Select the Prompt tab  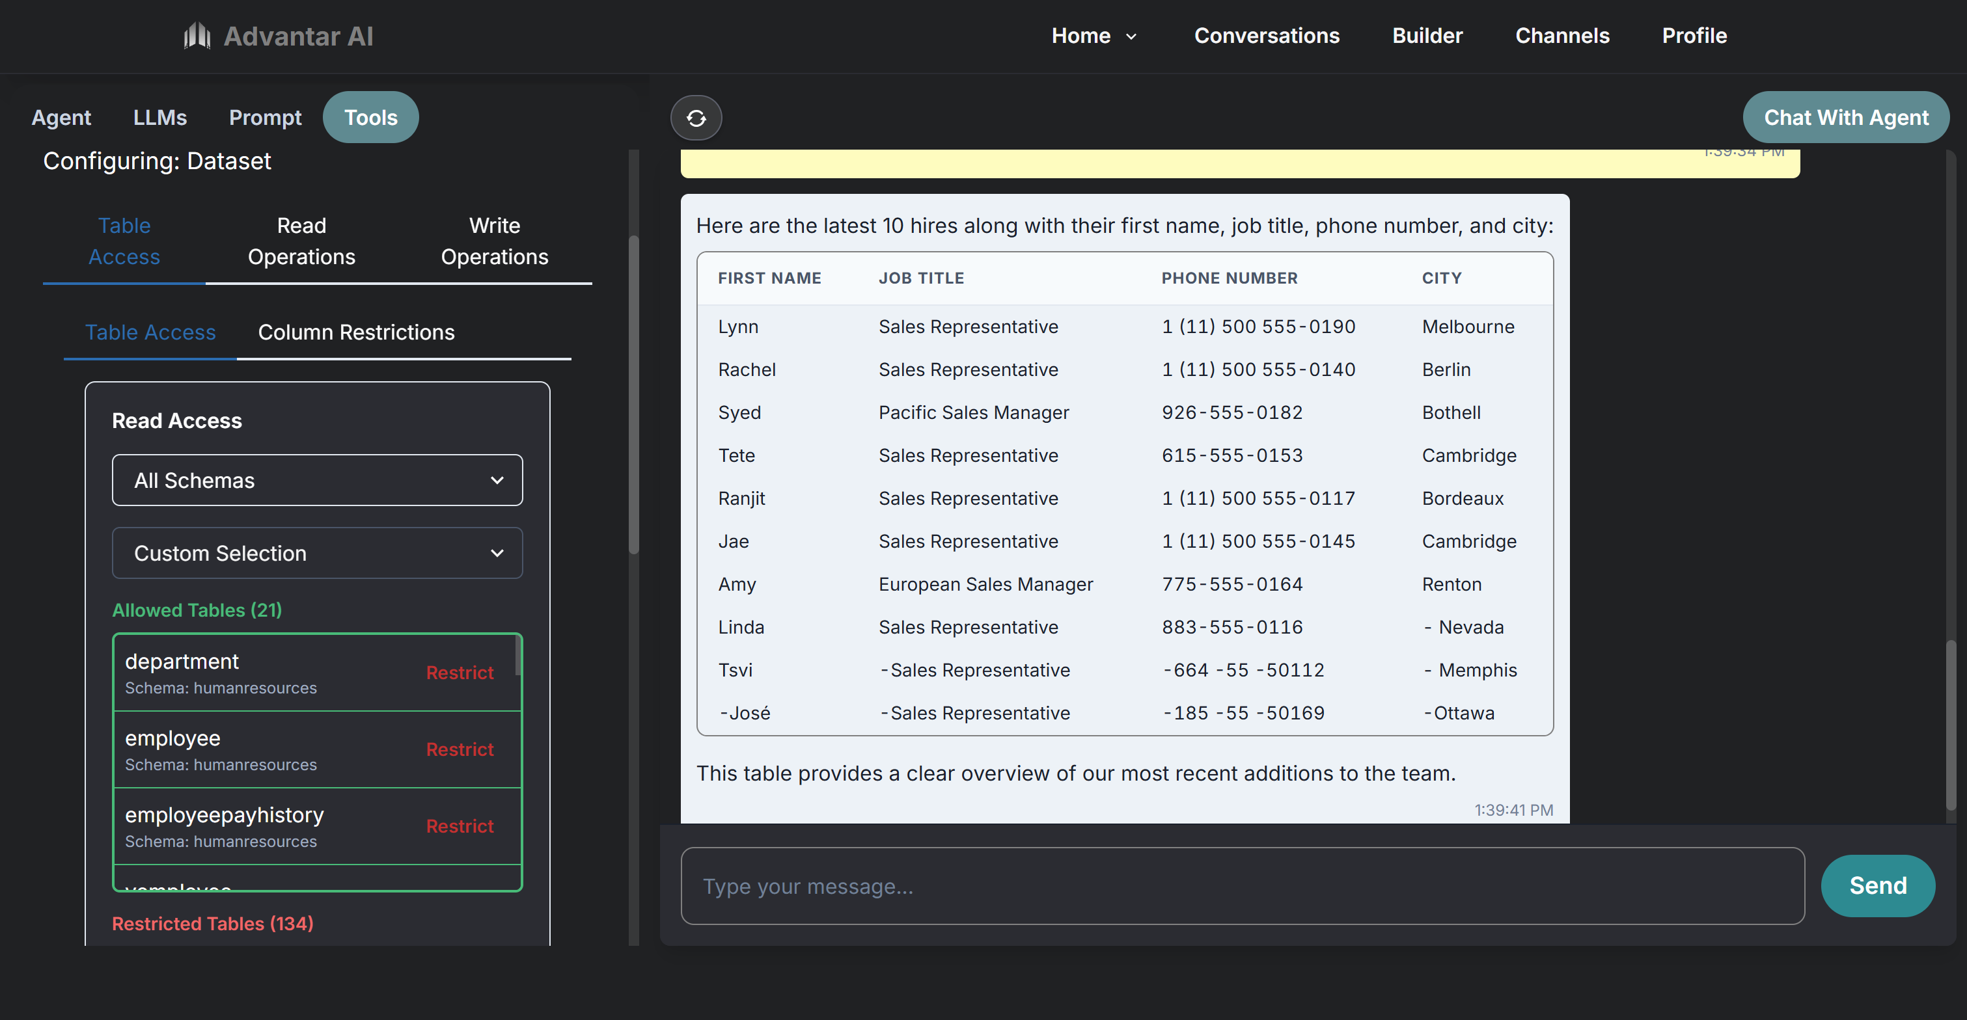coord(265,118)
